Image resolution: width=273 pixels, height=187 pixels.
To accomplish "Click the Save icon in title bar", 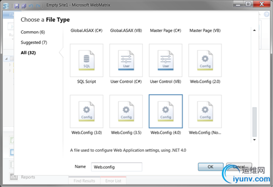I will pos(17,6).
